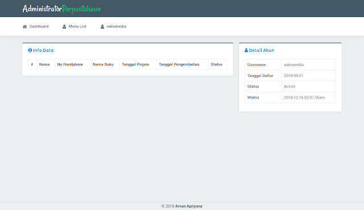Screen dimensions: 364x210
Task: Click the Menu List user icon
Action: point(64,27)
